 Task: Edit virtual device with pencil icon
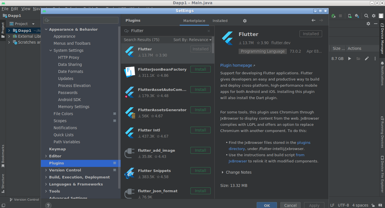(x=367, y=59)
